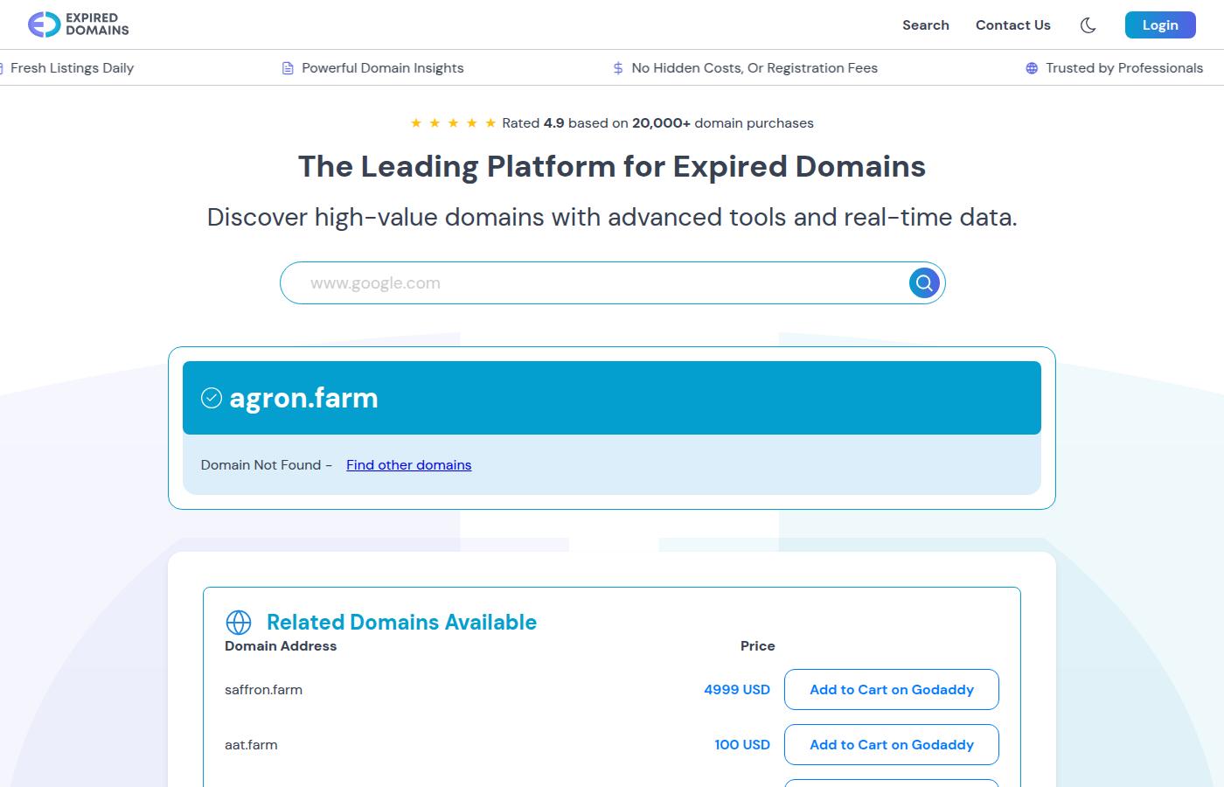Click the globe icon for Trusted by Professionals
The width and height of the screenshot is (1224, 787).
(x=1032, y=68)
